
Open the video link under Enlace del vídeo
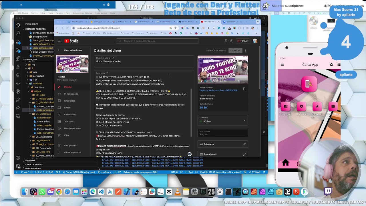click(x=219, y=90)
